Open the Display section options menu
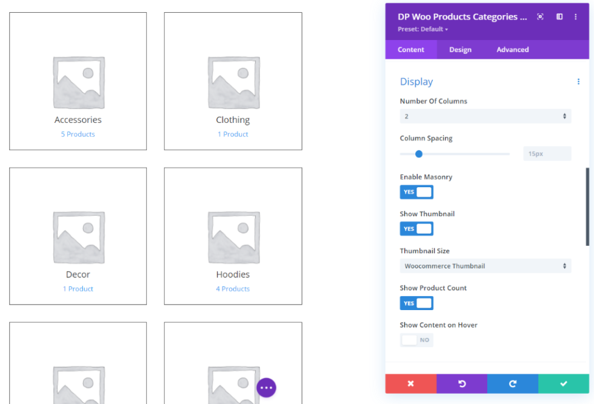The width and height of the screenshot is (594, 404). tap(578, 81)
